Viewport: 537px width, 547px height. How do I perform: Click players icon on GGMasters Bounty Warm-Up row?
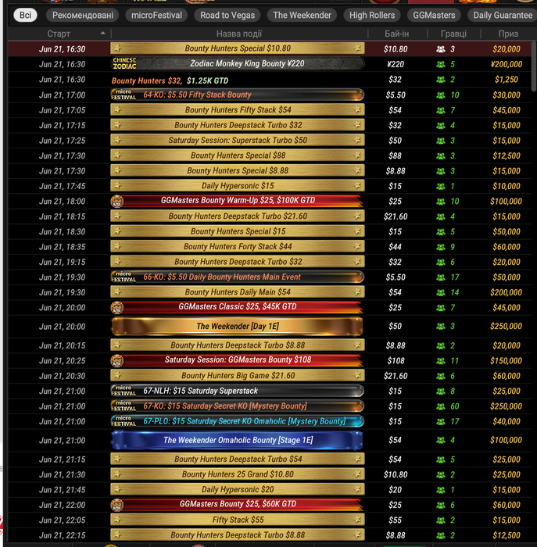click(x=441, y=202)
